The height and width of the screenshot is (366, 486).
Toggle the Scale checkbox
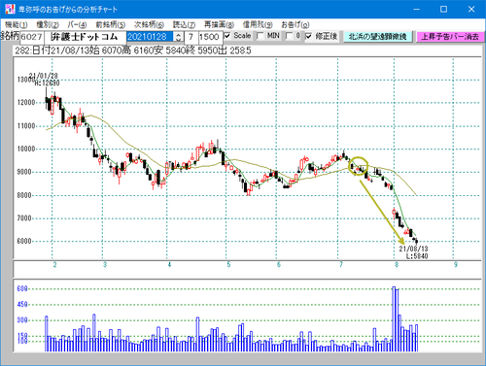(227, 36)
